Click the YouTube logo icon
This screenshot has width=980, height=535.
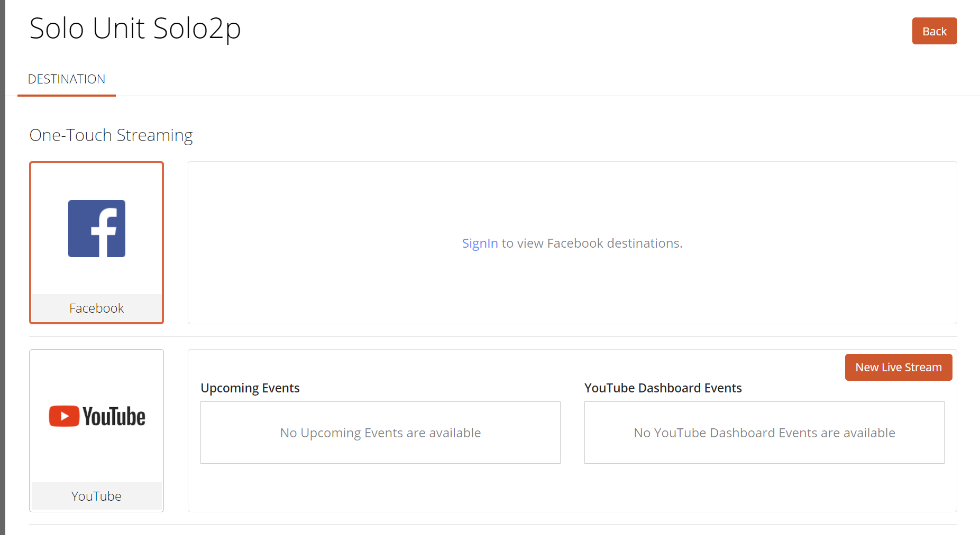pyautogui.click(x=97, y=416)
